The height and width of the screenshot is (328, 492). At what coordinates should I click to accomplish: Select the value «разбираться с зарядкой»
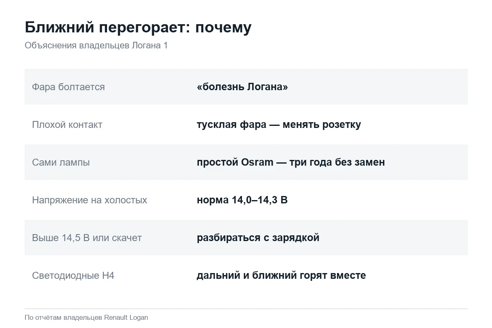258,238
